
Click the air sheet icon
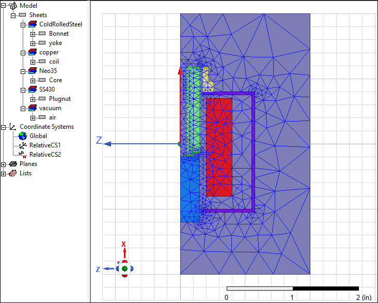tap(42, 117)
